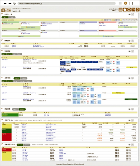Click the red category block in 入金アラーム

7,137
